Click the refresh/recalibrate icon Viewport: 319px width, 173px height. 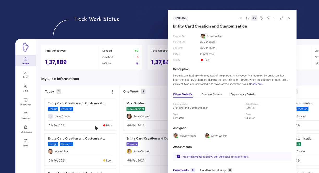point(254,18)
